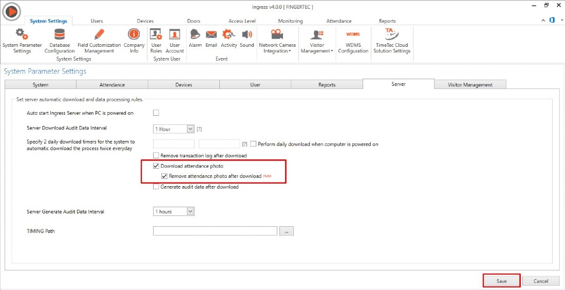Click the second daily download timer field

[x=219, y=144]
